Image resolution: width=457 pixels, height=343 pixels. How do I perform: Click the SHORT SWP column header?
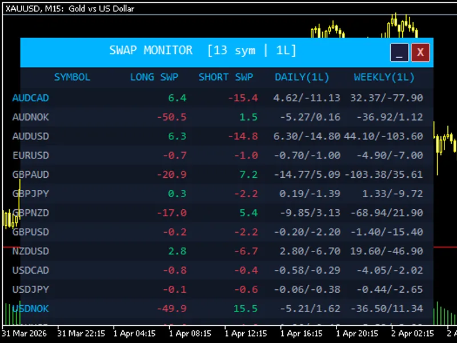point(226,77)
